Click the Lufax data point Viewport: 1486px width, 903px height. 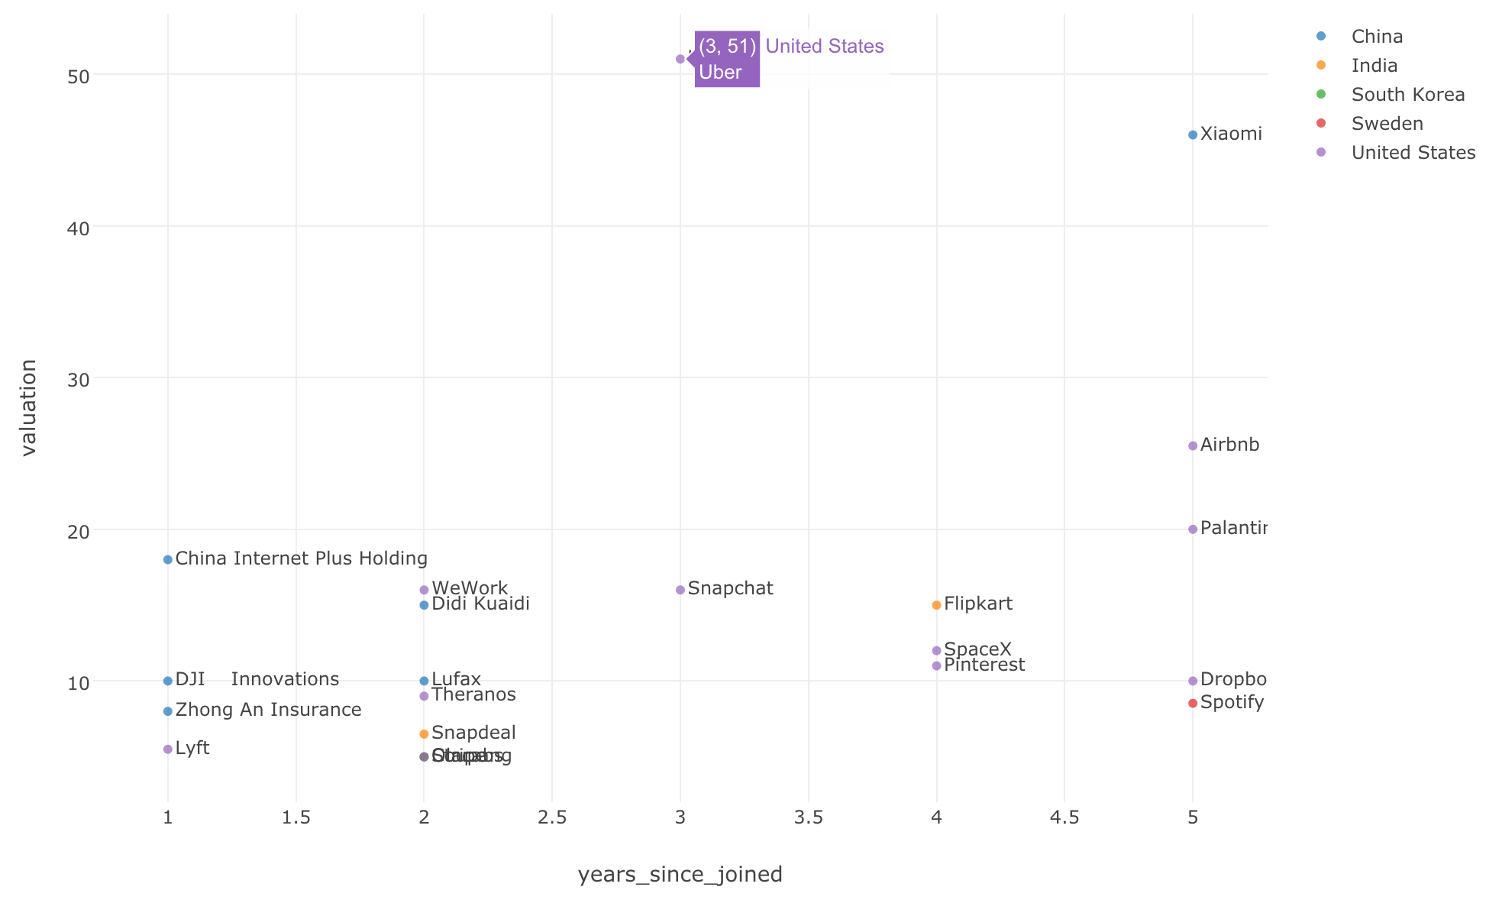pos(424,680)
